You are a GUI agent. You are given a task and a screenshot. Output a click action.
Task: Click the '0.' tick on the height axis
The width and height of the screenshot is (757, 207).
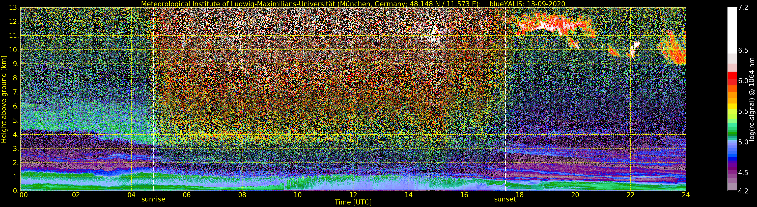coord(16,191)
